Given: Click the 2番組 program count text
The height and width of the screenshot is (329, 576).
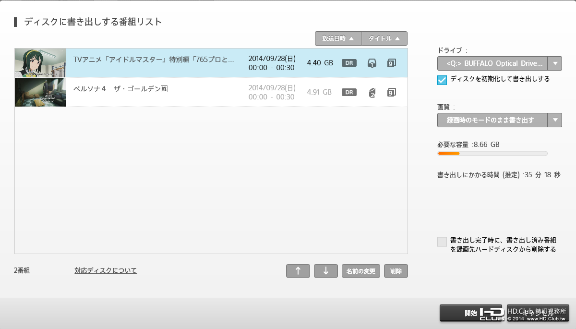Looking at the screenshot, I should coord(22,270).
